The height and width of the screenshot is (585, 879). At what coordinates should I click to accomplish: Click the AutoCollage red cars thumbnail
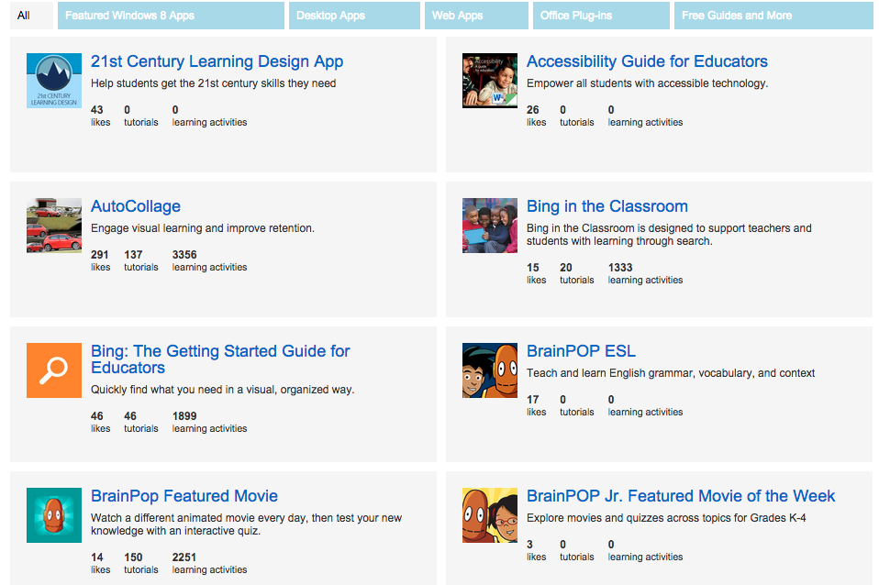[54, 226]
